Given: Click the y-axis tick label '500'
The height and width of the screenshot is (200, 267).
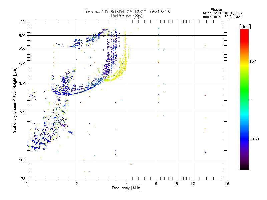Looking at the screenshot, I should pos(22,48).
